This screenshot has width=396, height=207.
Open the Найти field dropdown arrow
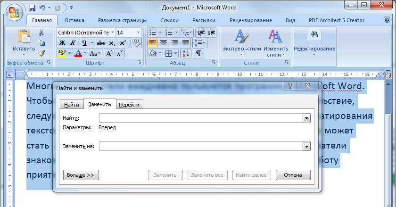pyautogui.click(x=306, y=118)
